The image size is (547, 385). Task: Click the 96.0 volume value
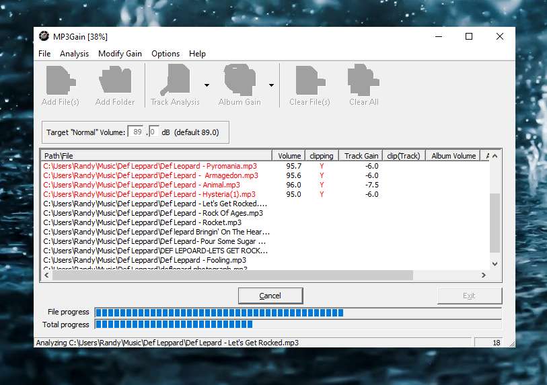(294, 185)
